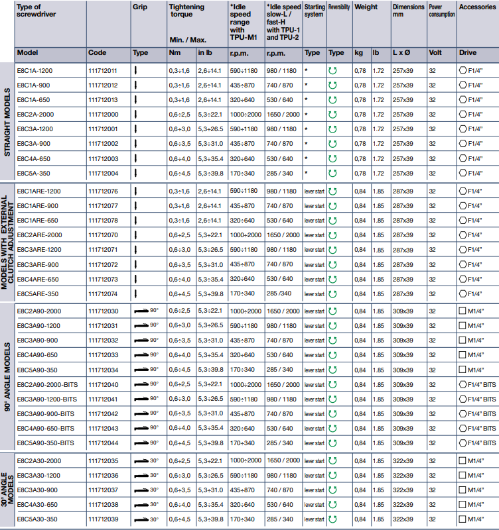Click the square drive icon in the E8C5A90-350 row
The height and width of the screenshot is (530, 499).
click(463, 370)
